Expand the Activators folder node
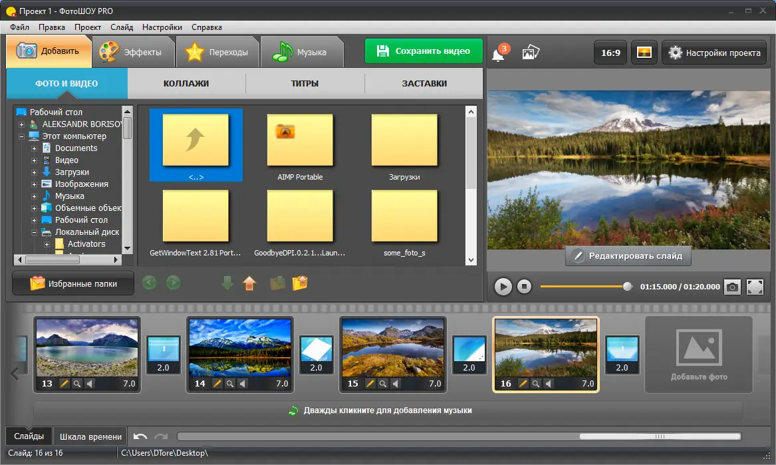The image size is (776, 465). pos(47,244)
